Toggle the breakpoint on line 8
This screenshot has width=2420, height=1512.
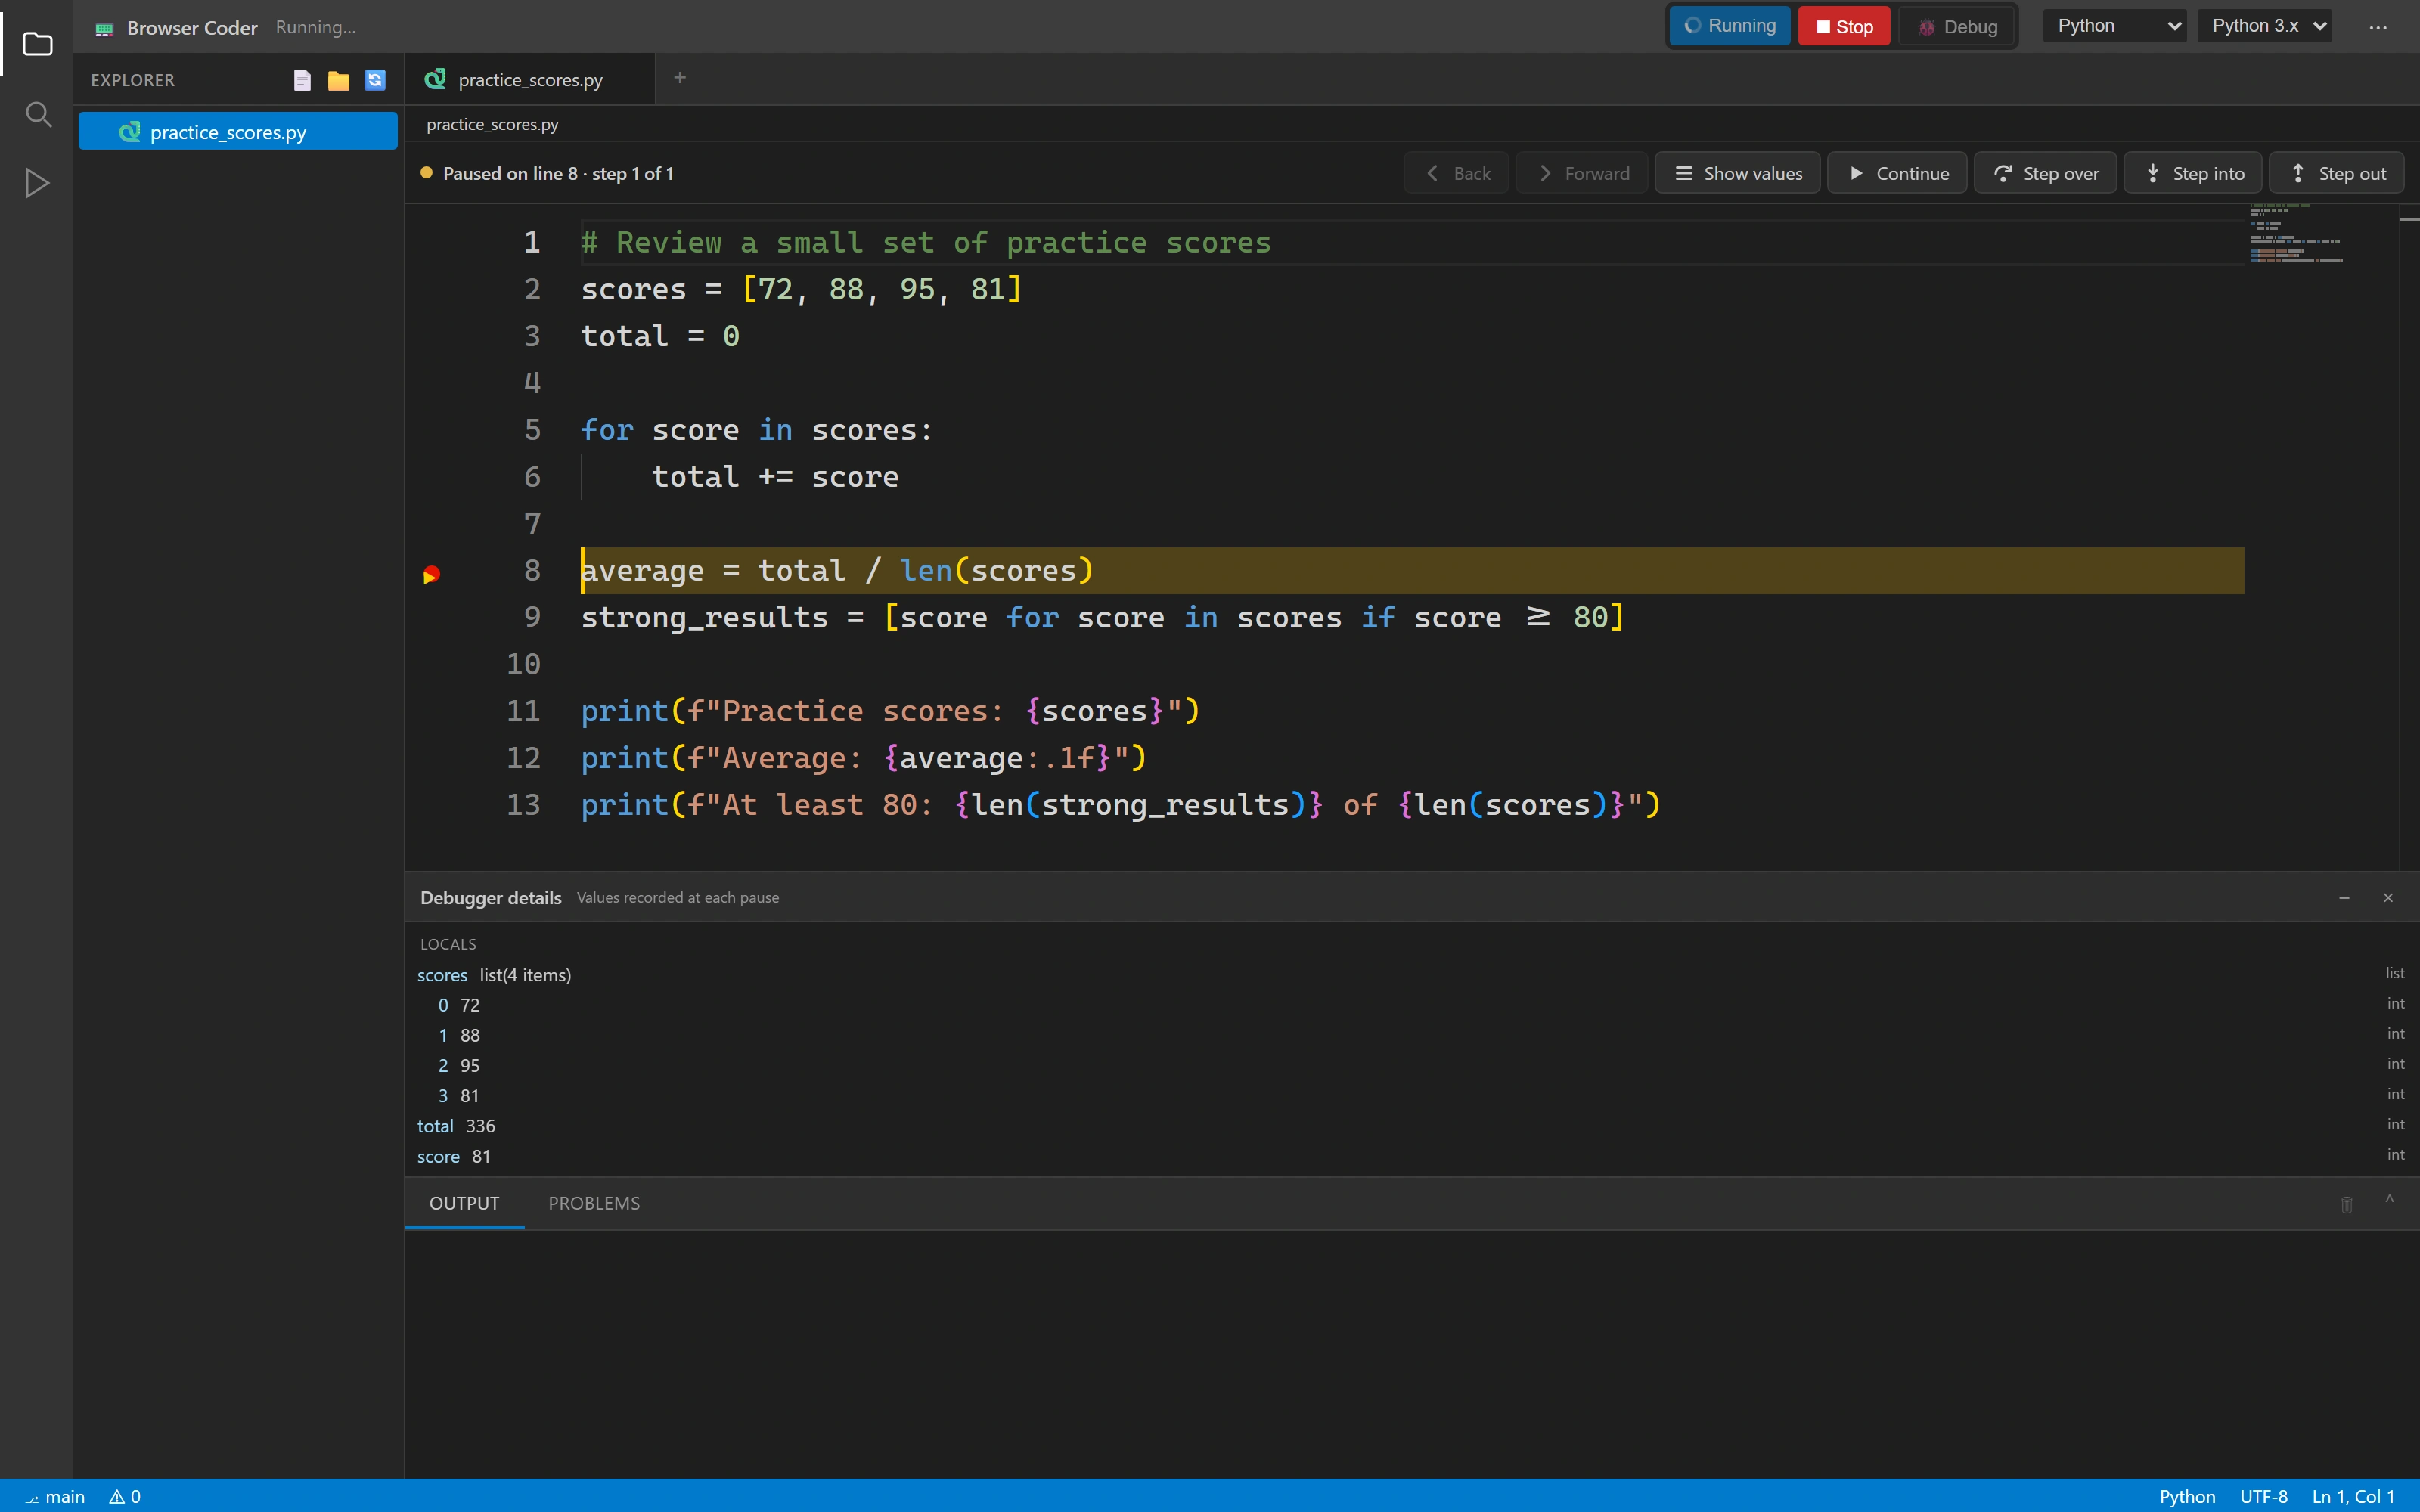click(x=431, y=574)
